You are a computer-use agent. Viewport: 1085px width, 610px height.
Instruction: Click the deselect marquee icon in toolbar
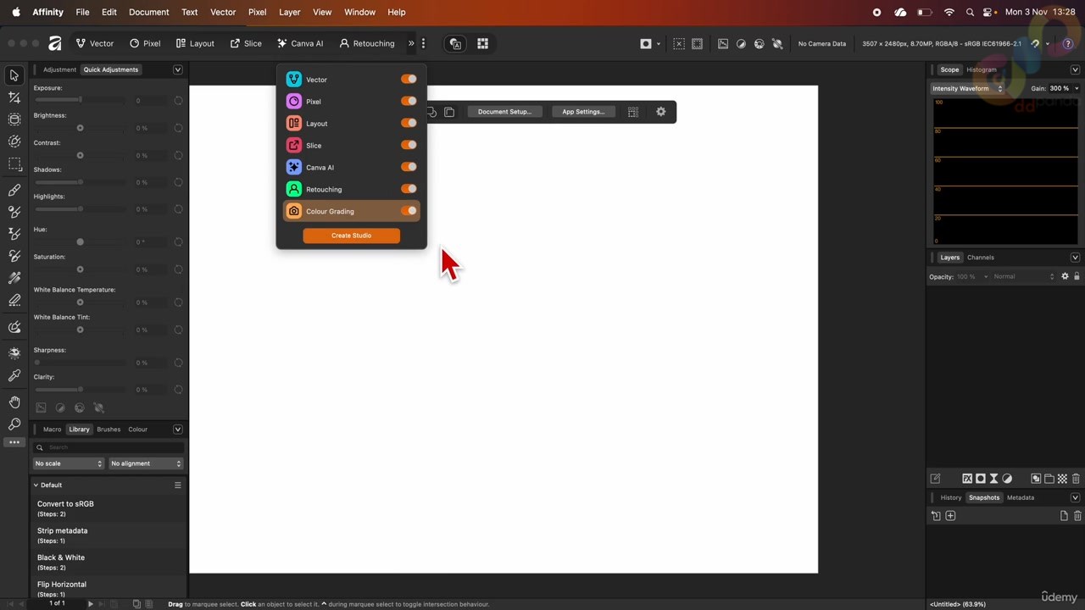pyautogui.click(x=679, y=43)
